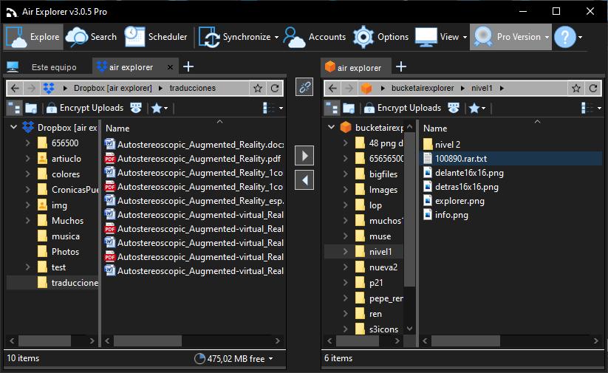Viewport: 608px width, 373px height.
Task: Open the right pane favorites star dropdown
Action: [477, 108]
